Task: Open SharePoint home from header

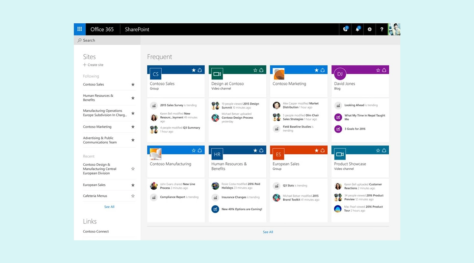Action: click(x=137, y=29)
